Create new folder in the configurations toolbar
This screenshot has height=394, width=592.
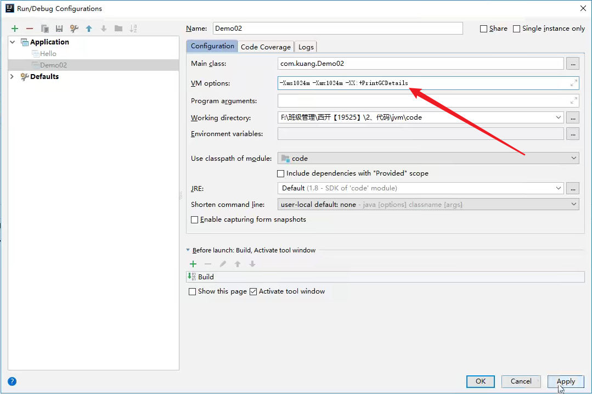click(119, 29)
